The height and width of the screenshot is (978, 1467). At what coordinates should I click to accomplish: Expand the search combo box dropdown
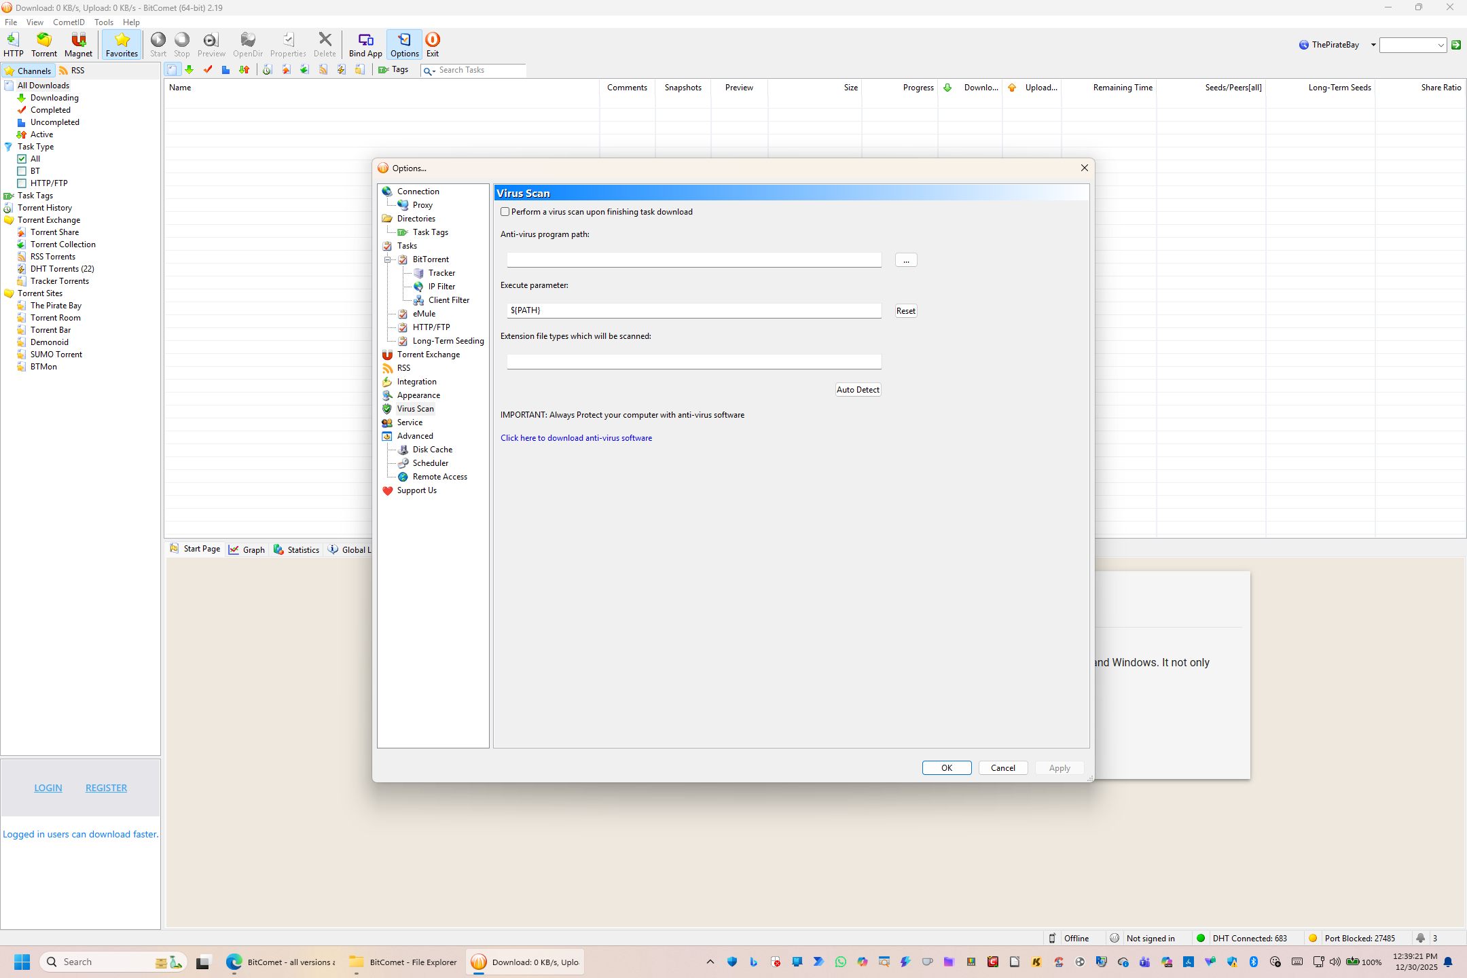coord(1441,45)
